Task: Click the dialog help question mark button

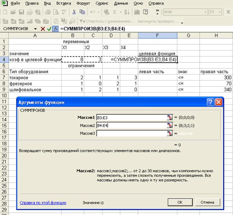Action: 211,102
